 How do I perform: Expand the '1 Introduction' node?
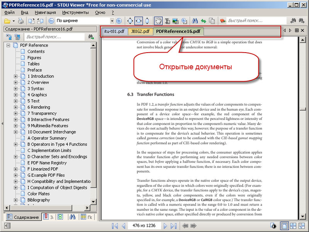tap(15, 76)
